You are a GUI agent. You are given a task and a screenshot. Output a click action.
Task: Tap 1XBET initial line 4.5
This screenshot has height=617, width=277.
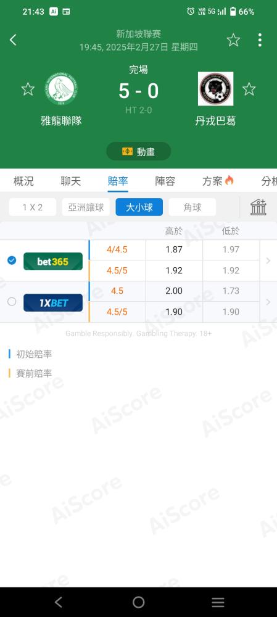point(117,291)
